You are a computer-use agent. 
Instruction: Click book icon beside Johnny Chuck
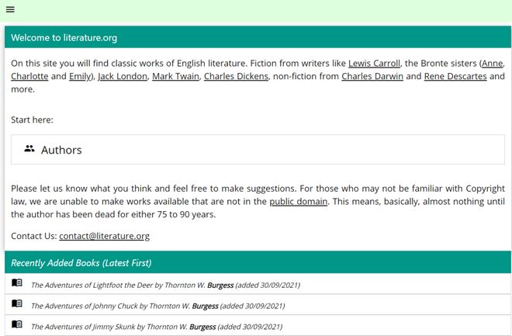[x=17, y=304]
